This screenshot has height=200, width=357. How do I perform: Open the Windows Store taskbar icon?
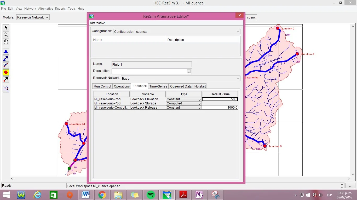(54, 195)
